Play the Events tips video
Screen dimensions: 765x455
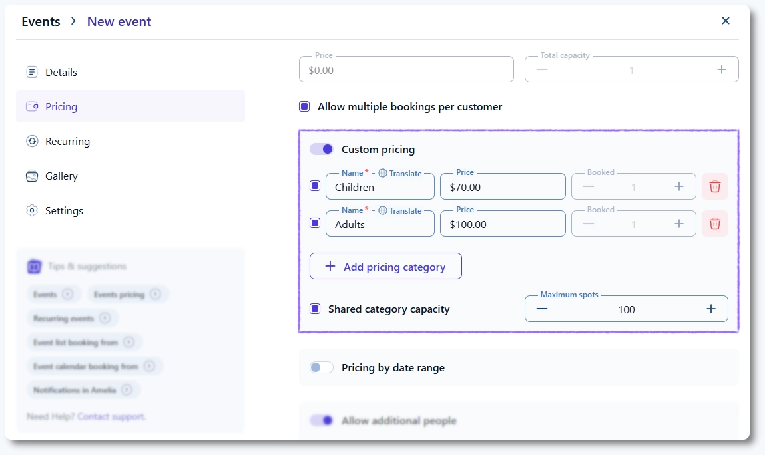pyautogui.click(x=67, y=294)
